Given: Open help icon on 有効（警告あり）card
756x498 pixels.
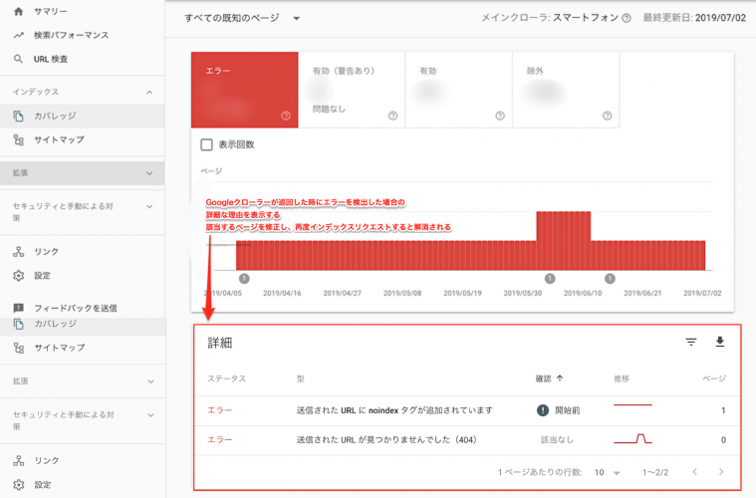Looking at the screenshot, I should pyautogui.click(x=393, y=116).
